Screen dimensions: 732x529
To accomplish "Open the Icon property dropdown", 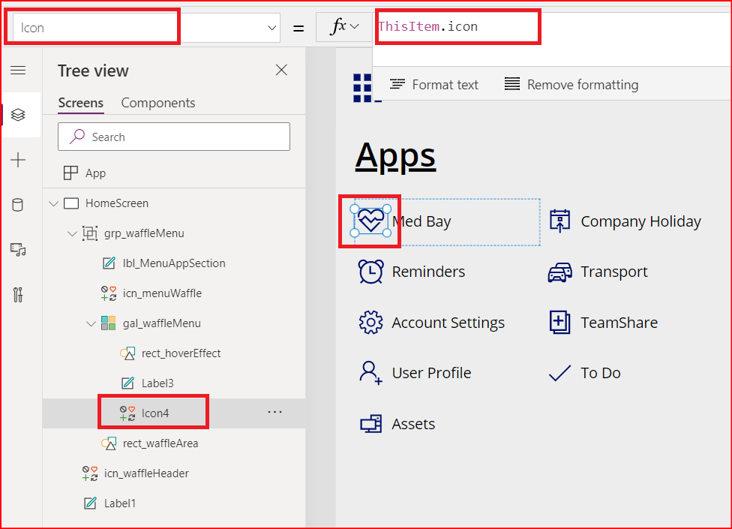I will tap(272, 28).
